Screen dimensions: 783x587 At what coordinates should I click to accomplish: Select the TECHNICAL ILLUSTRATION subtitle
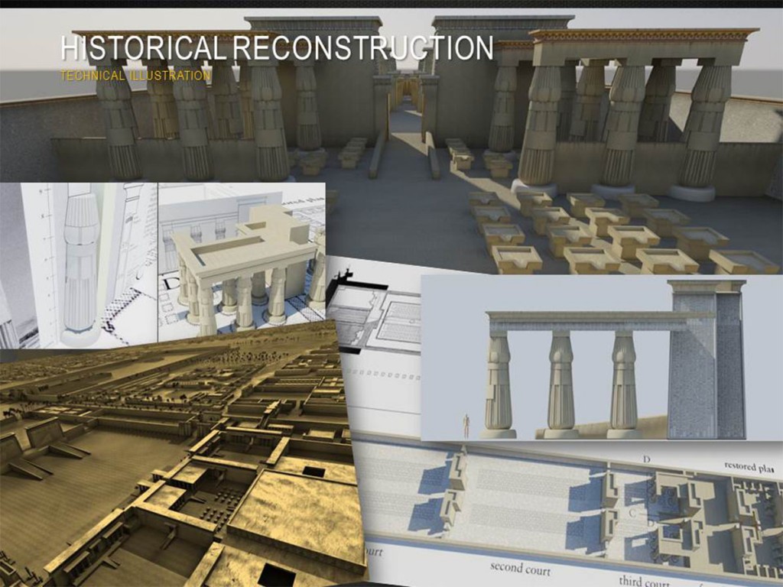click(135, 76)
